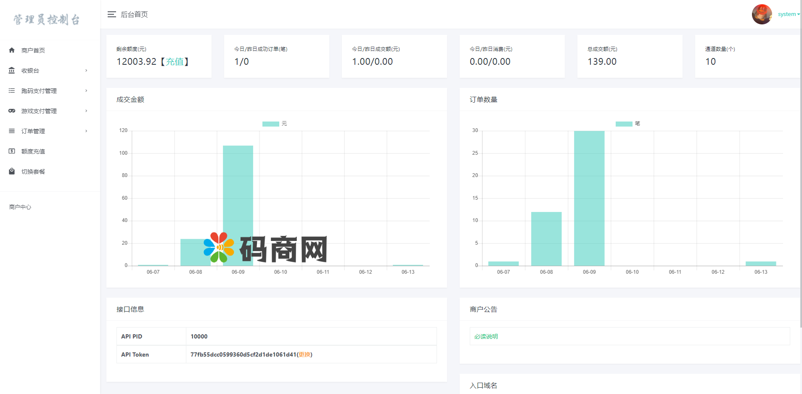Click the money icon beside 额度充值
The width and height of the screenshot is (802, 394).
tap(12, 151)
